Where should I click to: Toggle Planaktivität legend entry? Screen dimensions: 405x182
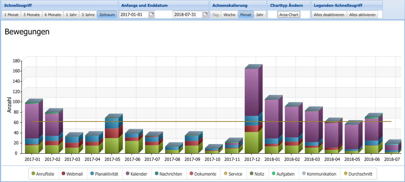pyautogui.click(x=103, y=174)
